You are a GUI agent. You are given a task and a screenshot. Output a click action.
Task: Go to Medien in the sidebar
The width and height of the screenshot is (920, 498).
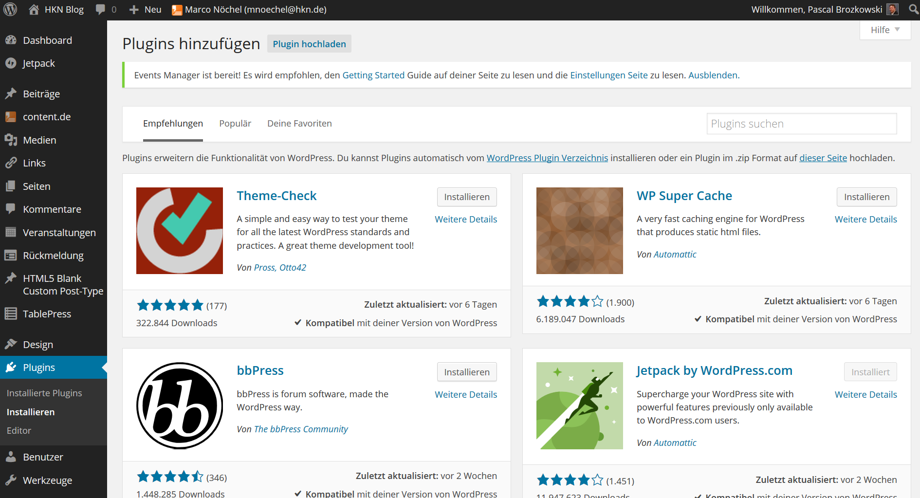(x=39, y=140)
